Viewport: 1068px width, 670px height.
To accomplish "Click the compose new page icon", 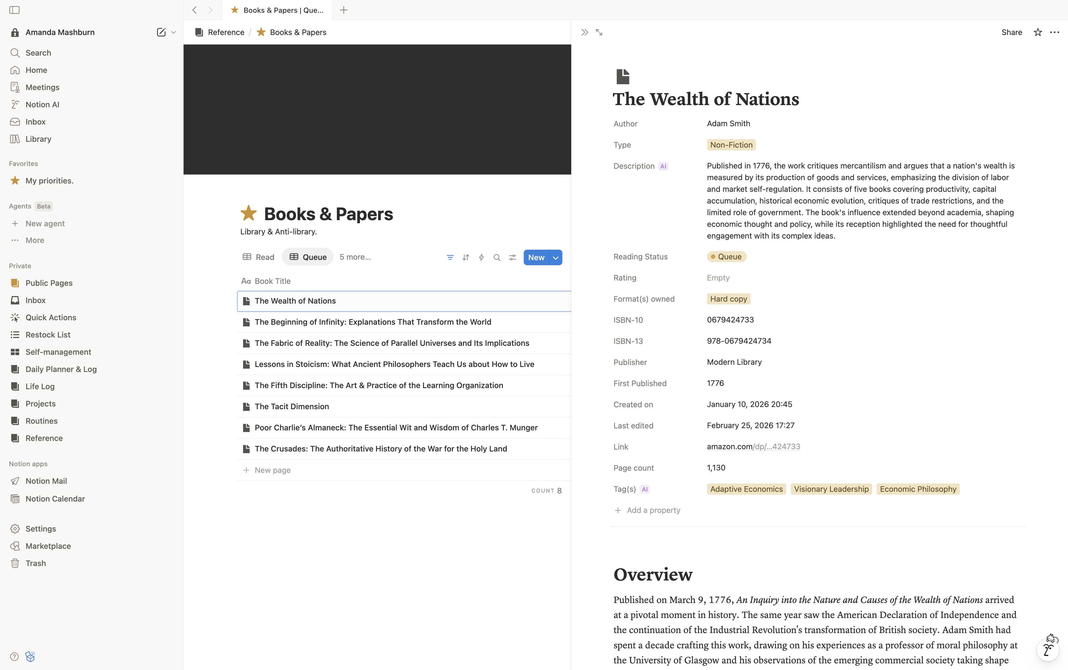I will pyautogui.click(x=161, y=32).
